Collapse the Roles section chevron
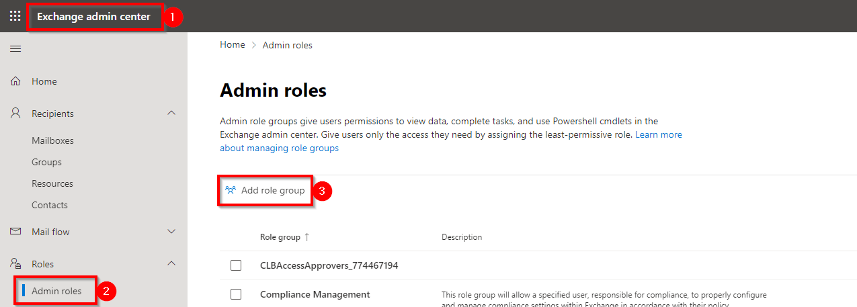The height and width of the screenshot is (307, 857). pyautogui.click(x=171, y=264)
